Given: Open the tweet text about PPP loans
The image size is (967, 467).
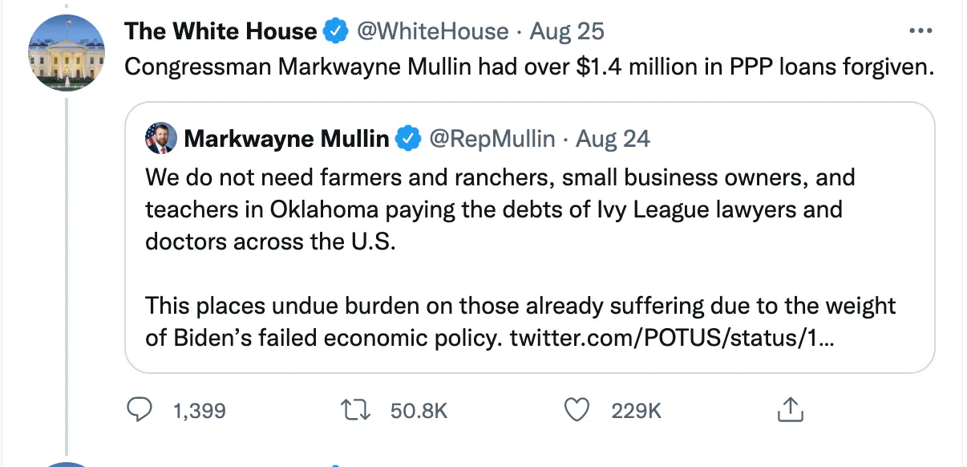Looking at the screenshot, I should 529,67.
